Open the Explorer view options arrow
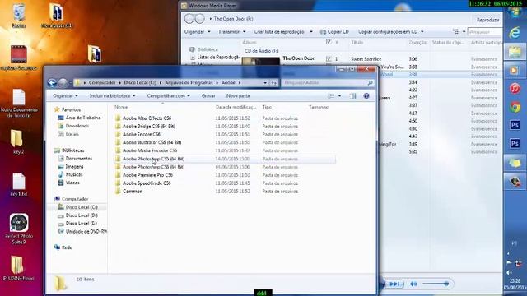 [x=339, y=96]
